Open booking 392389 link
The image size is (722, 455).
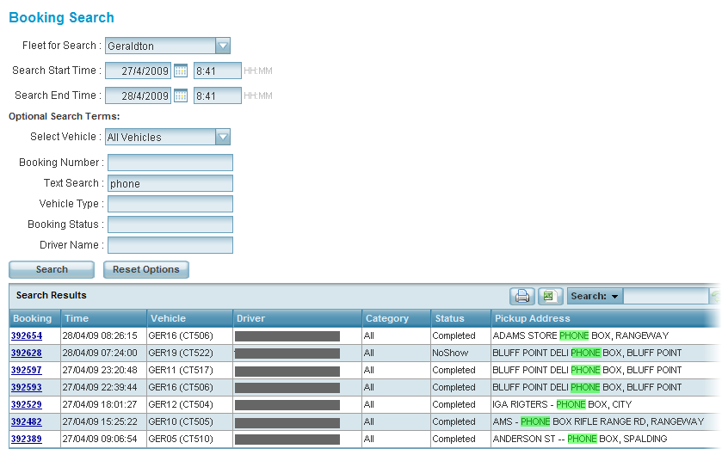26,439
